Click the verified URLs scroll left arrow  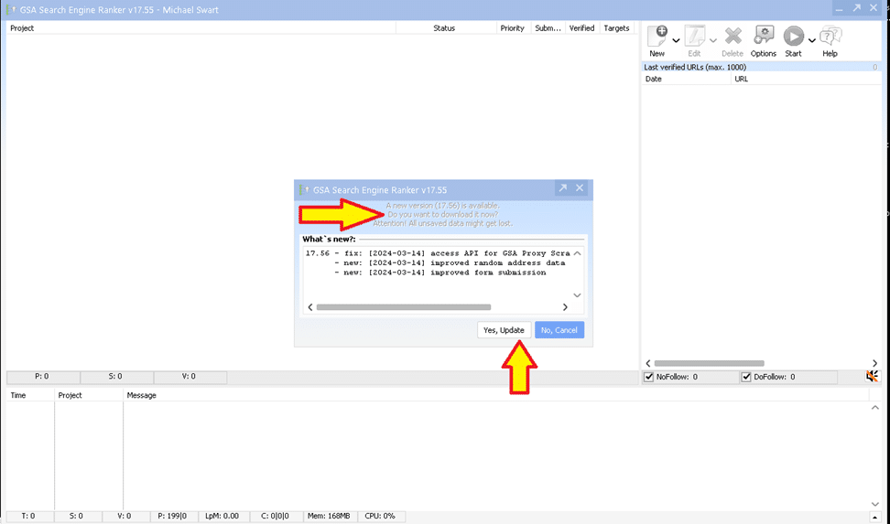pyautogui.click(x=648, y=363)
